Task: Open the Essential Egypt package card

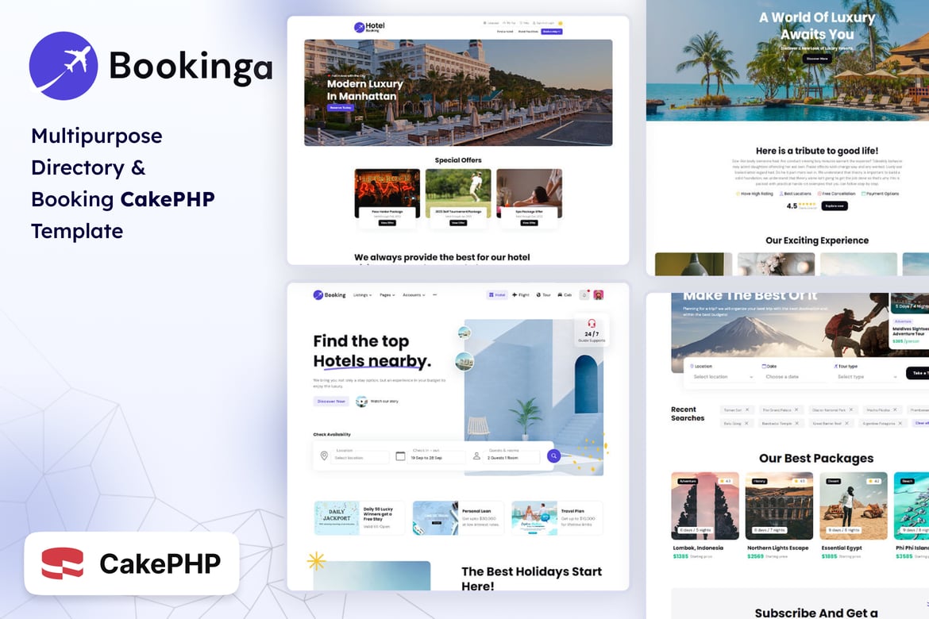Action: [x=853, y=516]
